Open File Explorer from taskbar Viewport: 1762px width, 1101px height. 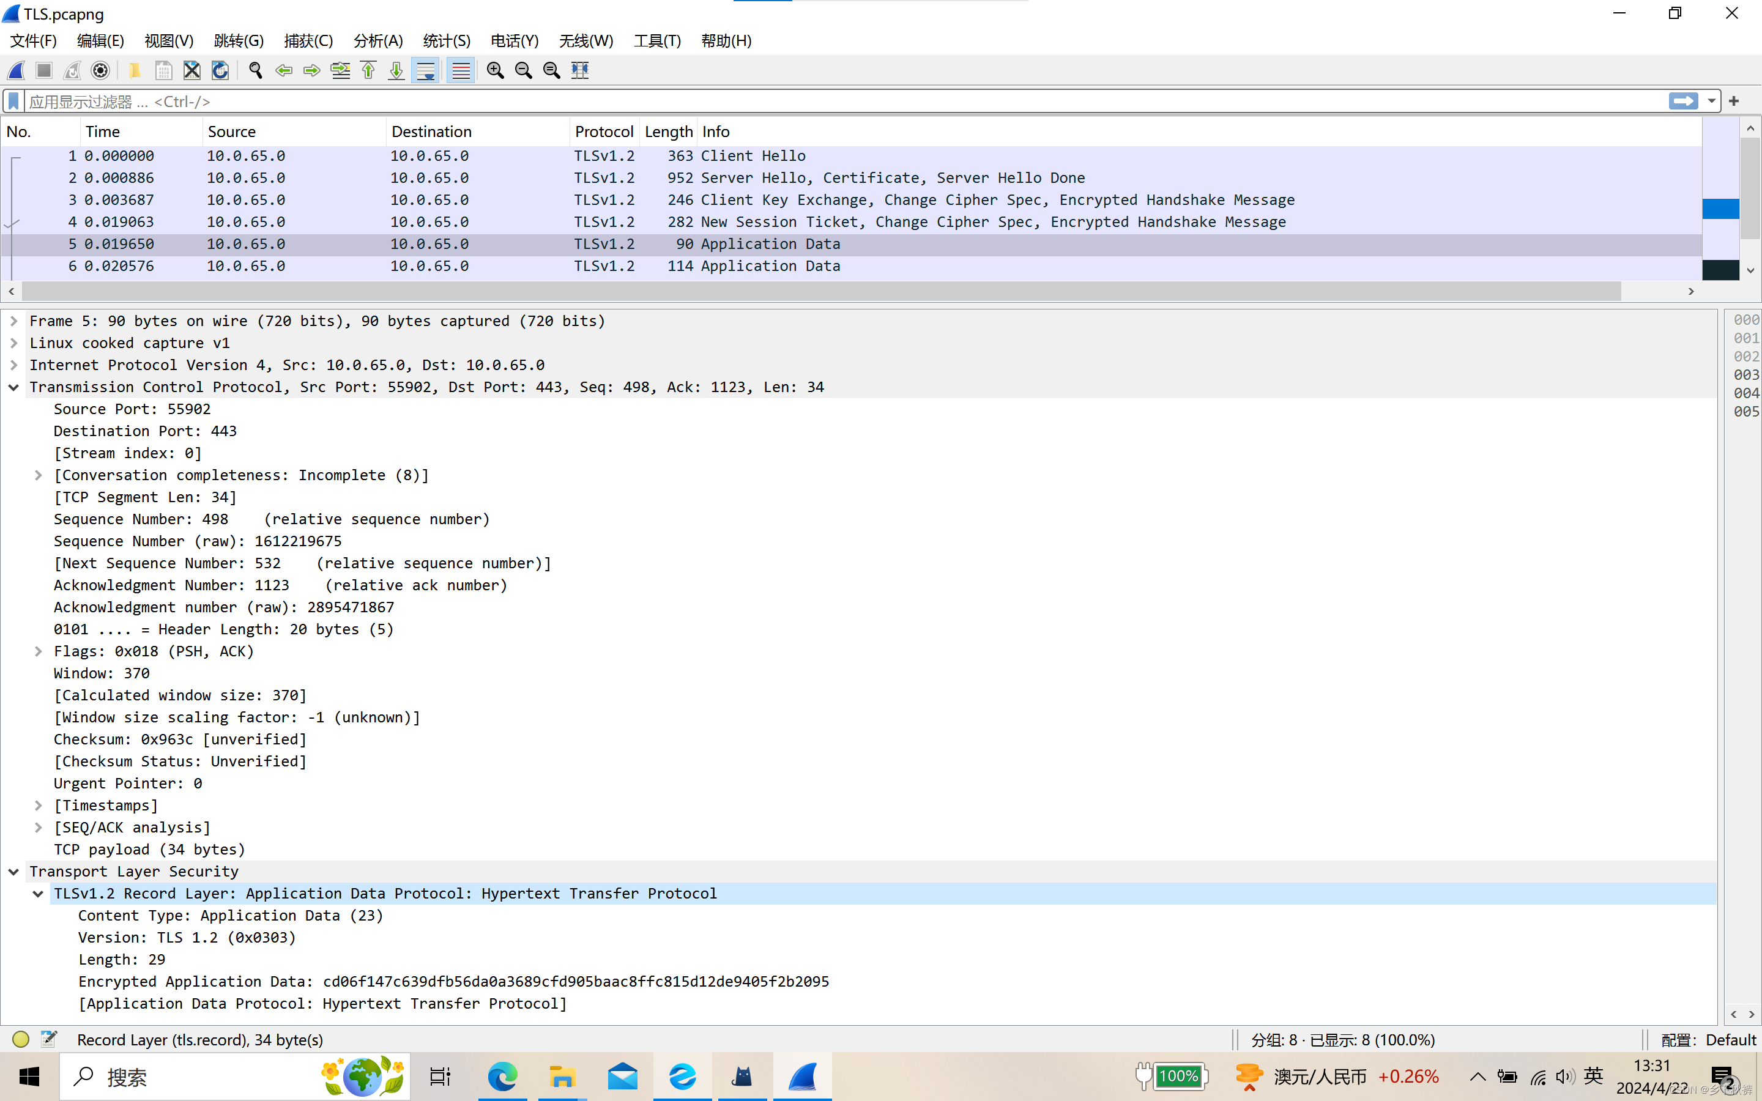pyautogui.click(x=562, y=1077)
